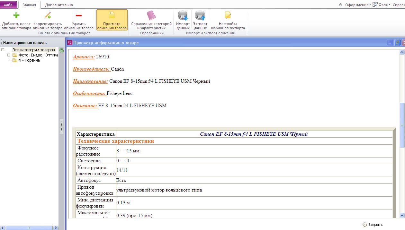Restore the product info window
The width and height of the screenshot is (405, 230).
tap(397, 43)
